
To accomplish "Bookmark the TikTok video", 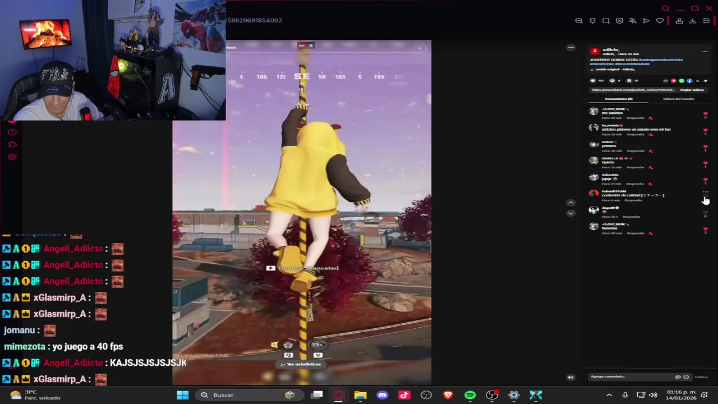I will [629, 81].
